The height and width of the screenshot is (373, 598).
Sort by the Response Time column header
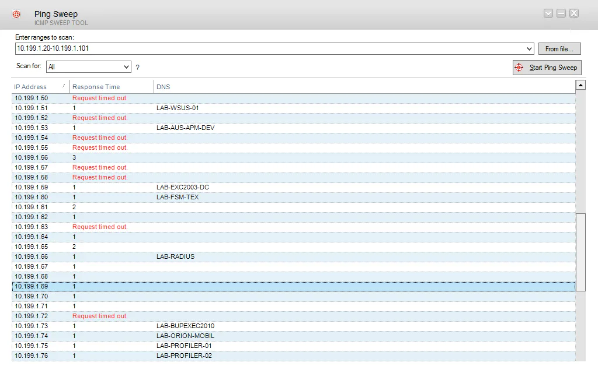tap(112, 87)
